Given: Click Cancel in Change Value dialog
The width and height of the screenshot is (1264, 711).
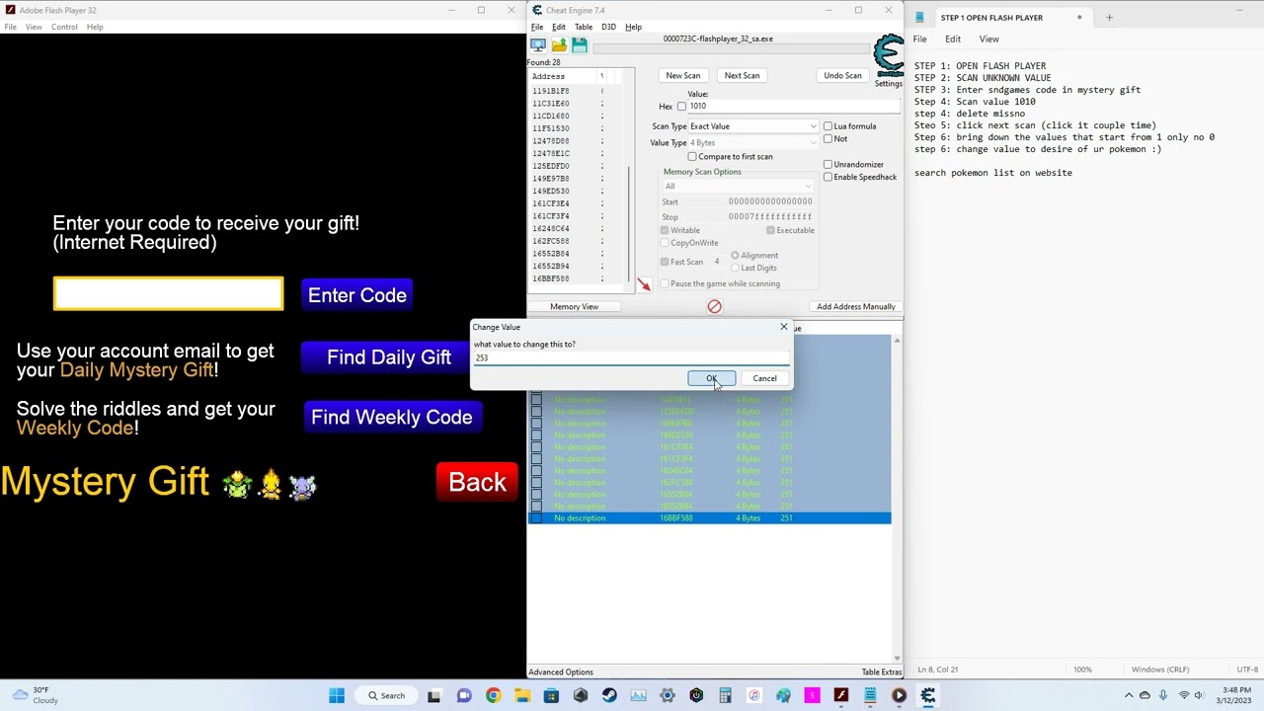Looking at the screenshot, I should 764,378.
